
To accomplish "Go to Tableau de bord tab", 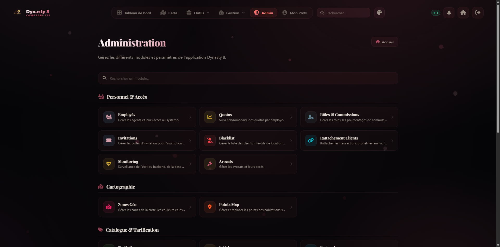I will coord(134,13).
